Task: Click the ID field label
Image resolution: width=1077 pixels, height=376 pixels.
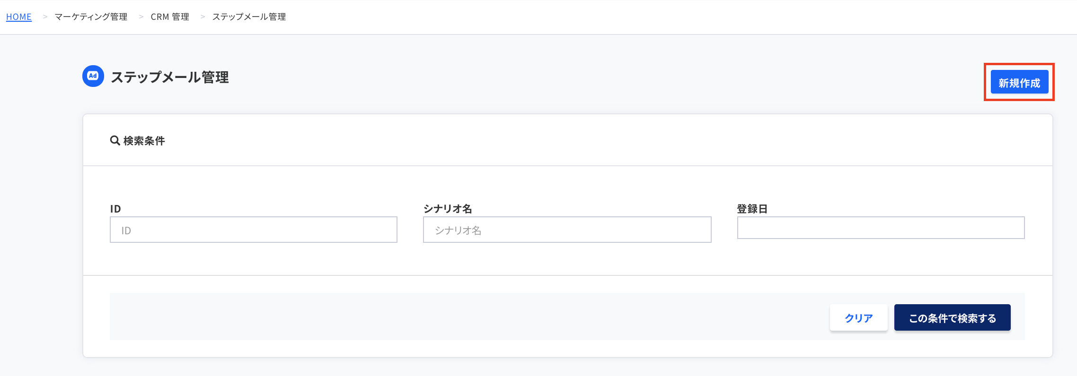Action: (x=115, y=208)
